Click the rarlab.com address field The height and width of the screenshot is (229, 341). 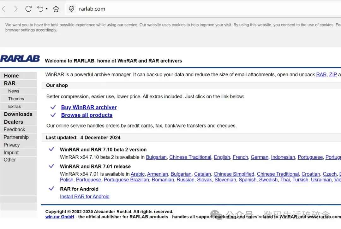pos(92,9)
